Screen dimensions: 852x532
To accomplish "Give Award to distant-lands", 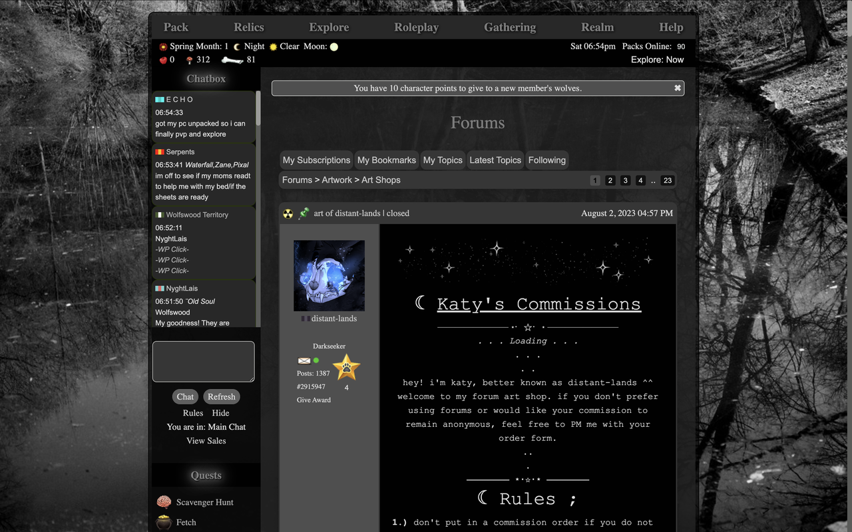I will (313, 400).
